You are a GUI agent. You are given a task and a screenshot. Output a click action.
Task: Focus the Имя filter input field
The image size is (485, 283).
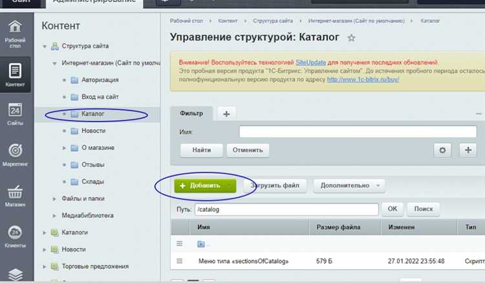358,132
